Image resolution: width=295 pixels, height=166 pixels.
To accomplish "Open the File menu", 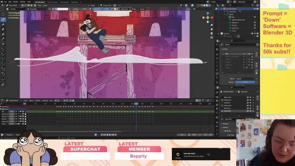I will 5,2.
